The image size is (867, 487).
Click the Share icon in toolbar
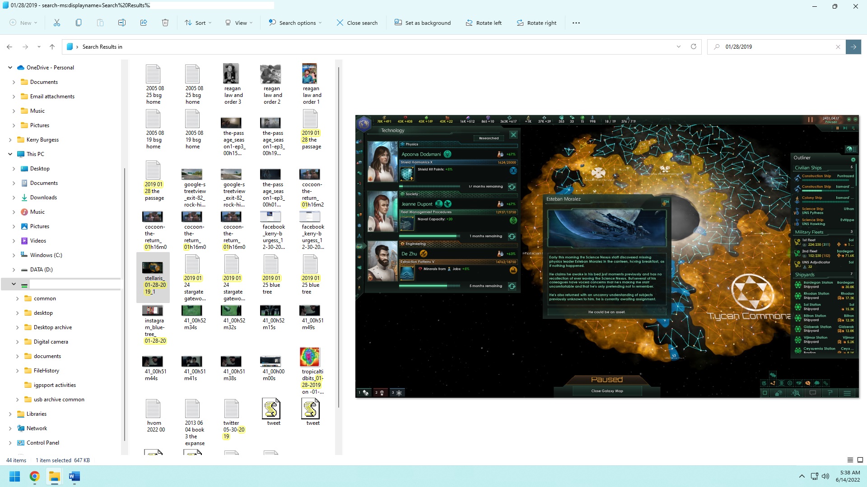coord(144,23)
